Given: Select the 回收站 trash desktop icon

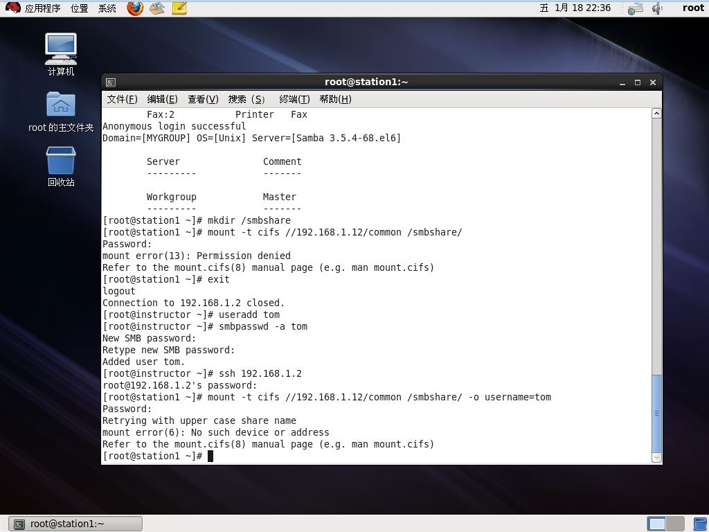Looking at the screenshot, I should tap(61, 167).
